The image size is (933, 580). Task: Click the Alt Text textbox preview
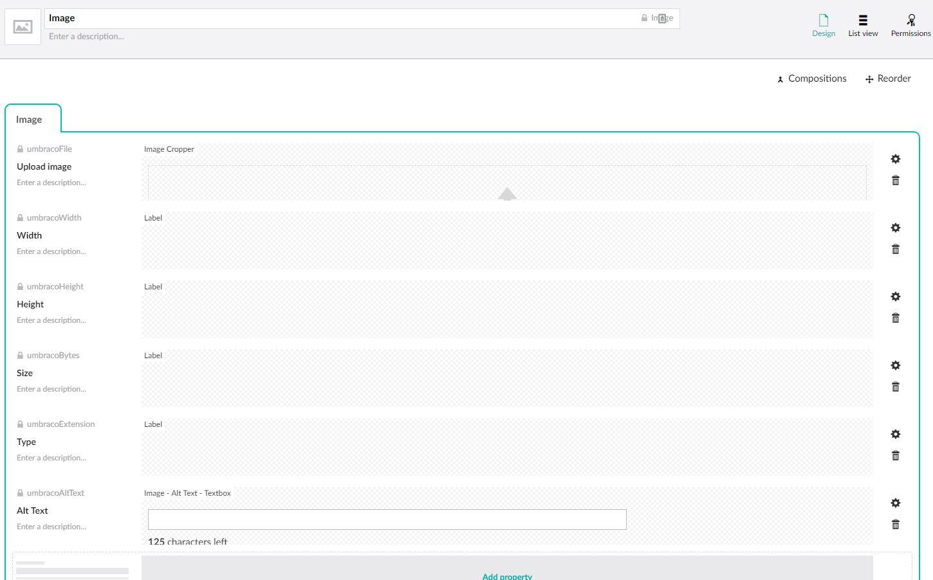[x=387, y=520]
